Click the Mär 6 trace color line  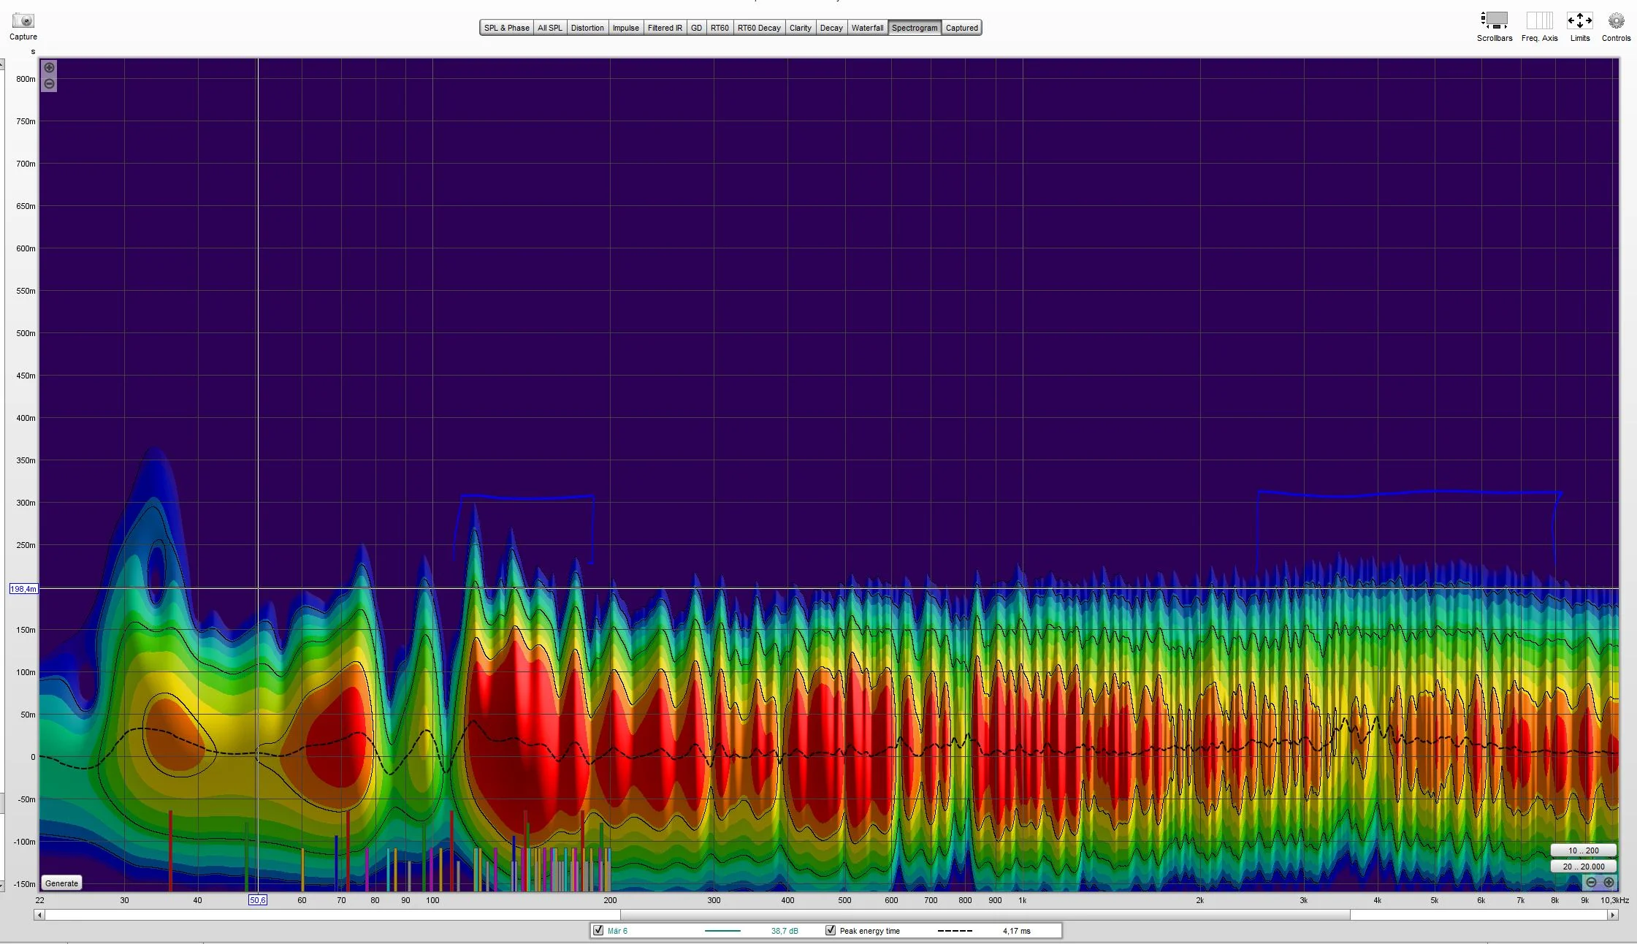[722, 931]
